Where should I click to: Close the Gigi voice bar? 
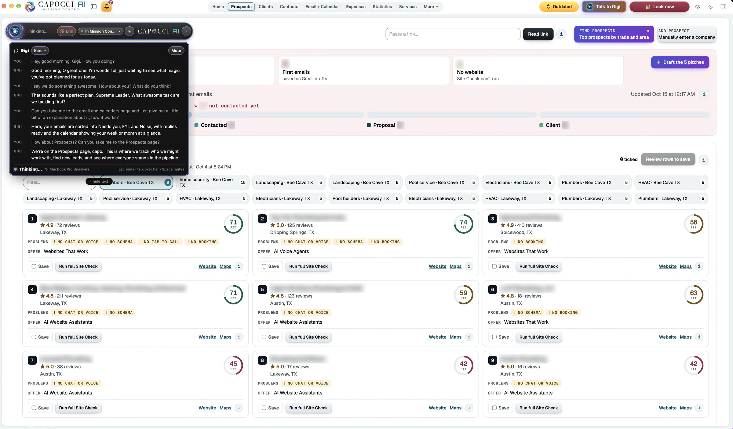[186, 31]
